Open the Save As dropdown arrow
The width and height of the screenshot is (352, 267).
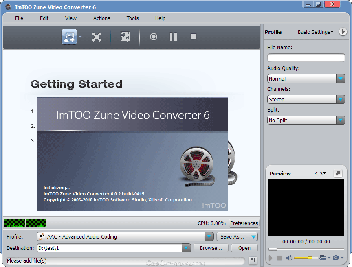click(253, 236)
